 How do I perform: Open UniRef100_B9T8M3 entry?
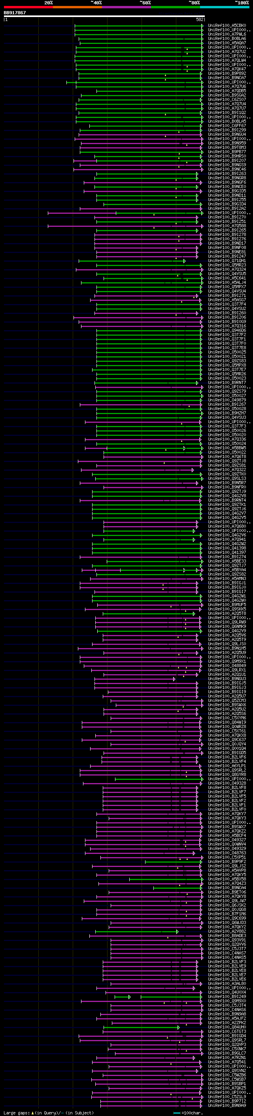[x=227, y=147]
